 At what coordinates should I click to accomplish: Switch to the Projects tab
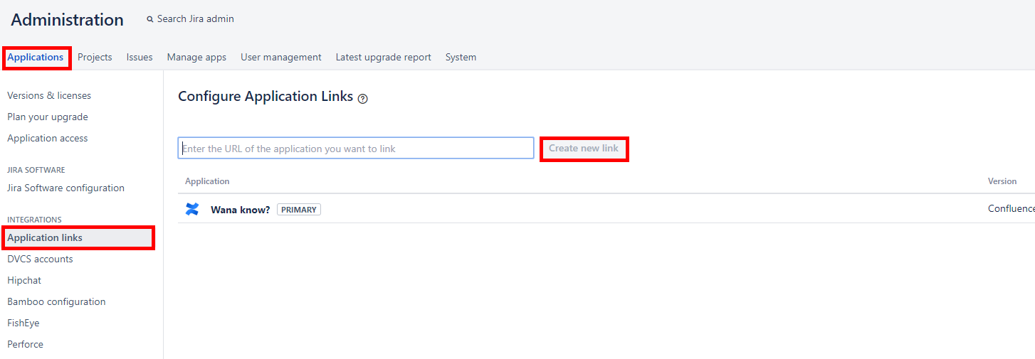pyautogui.click(x=95, y=57)
